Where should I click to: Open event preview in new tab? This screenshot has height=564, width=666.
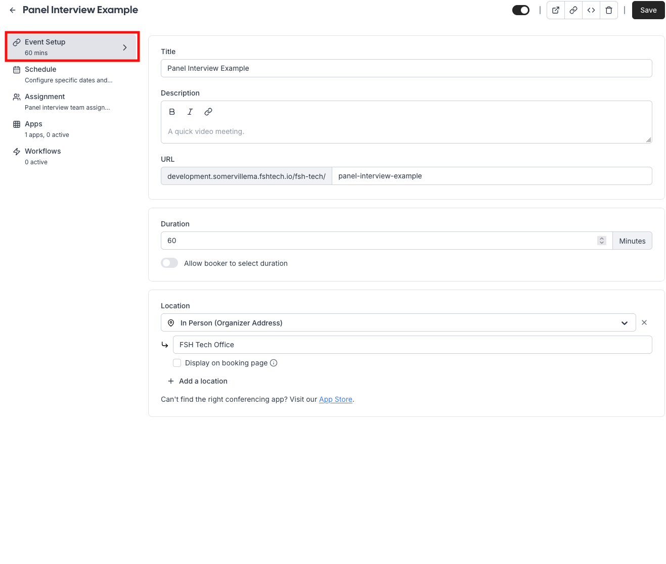point(556,10)
